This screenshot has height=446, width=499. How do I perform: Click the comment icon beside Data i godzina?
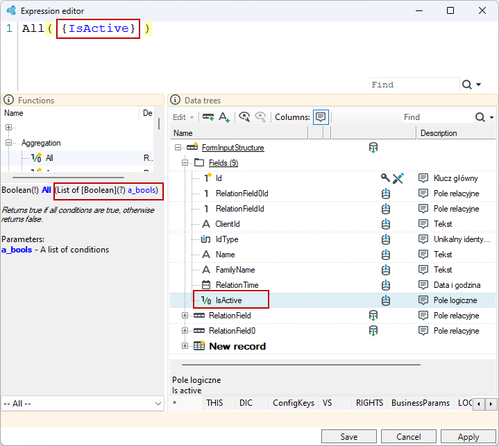(423, 285)
